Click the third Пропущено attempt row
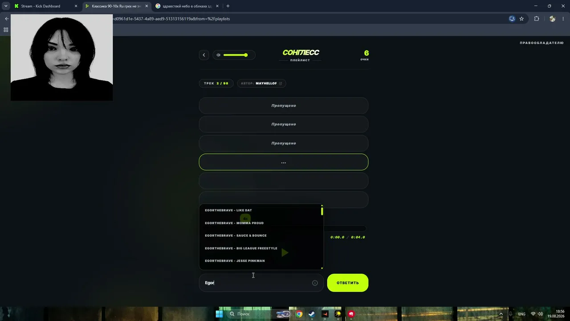This screenshot has width=570, height=321. point(284,143)
